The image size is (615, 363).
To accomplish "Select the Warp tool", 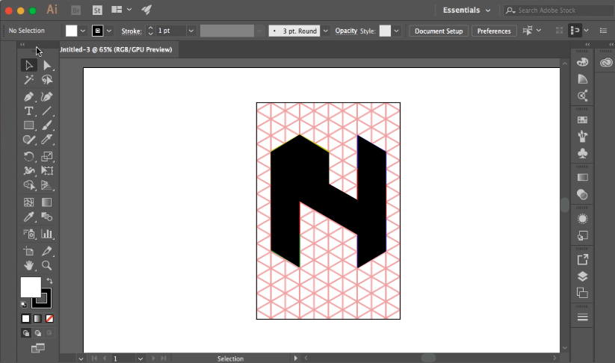I will (28, 170).
